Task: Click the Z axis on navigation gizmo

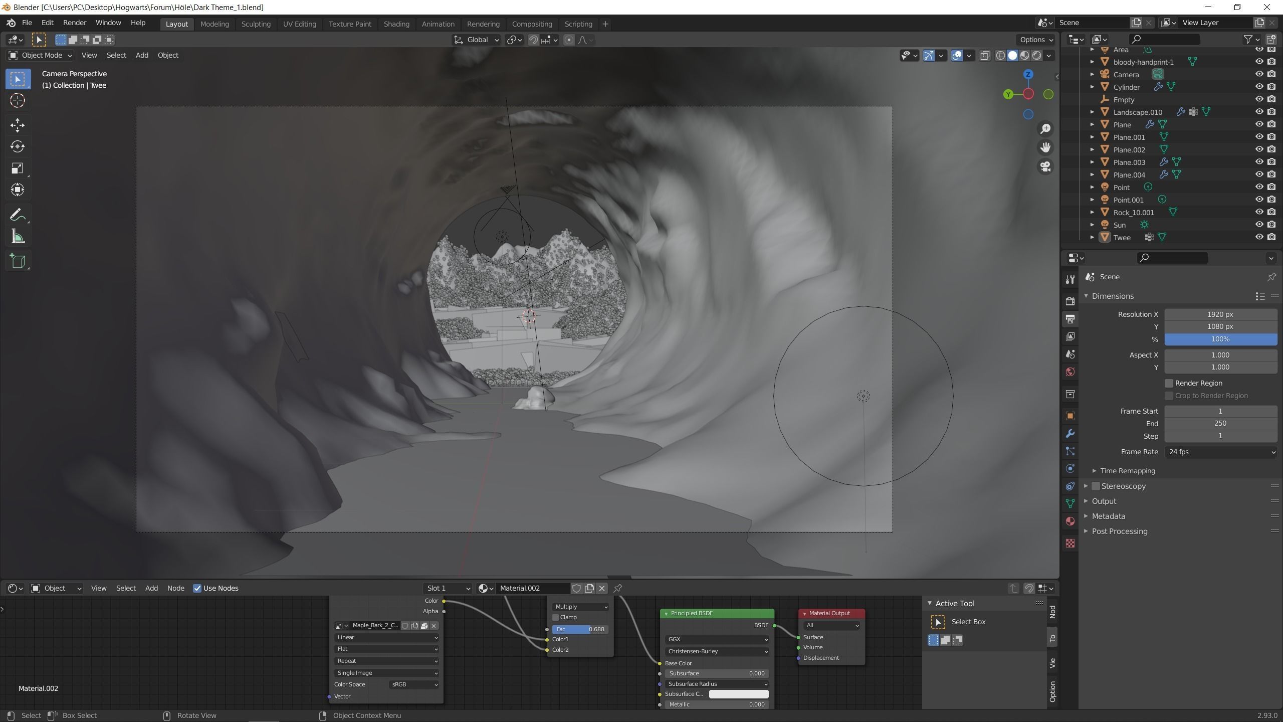Action: pos(1028,74)
